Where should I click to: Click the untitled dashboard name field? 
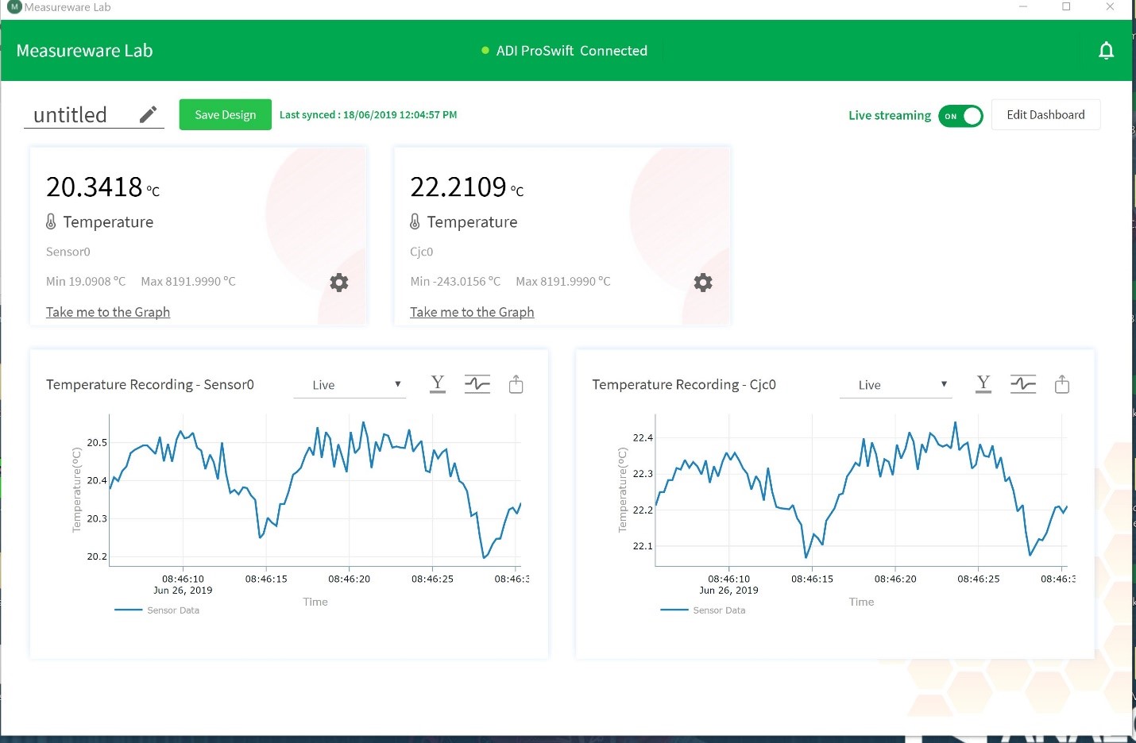[81, 115]
